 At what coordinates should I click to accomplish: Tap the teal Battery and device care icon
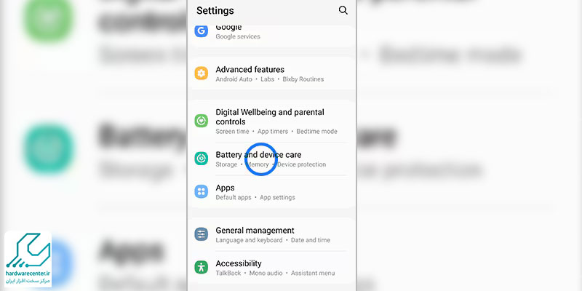pos(202,159)
